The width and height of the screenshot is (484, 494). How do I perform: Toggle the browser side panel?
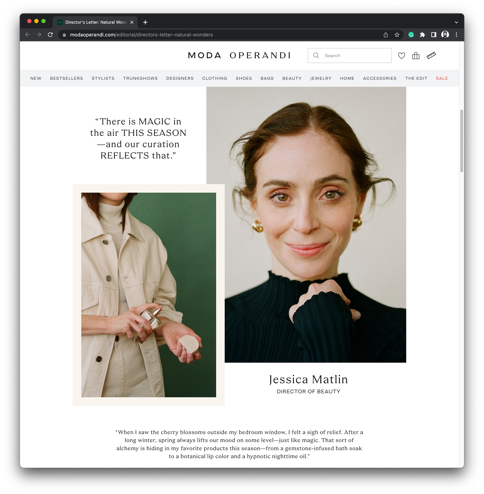coord(434,35)
